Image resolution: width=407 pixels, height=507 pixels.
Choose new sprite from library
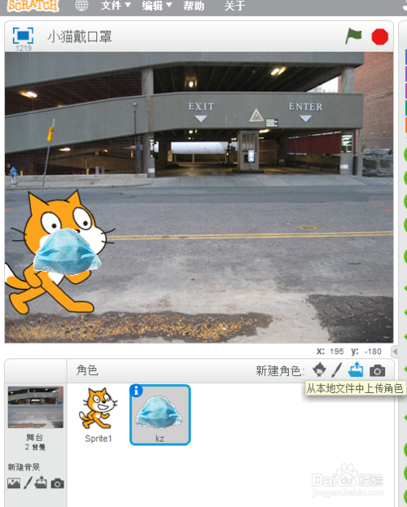point(319,370)
